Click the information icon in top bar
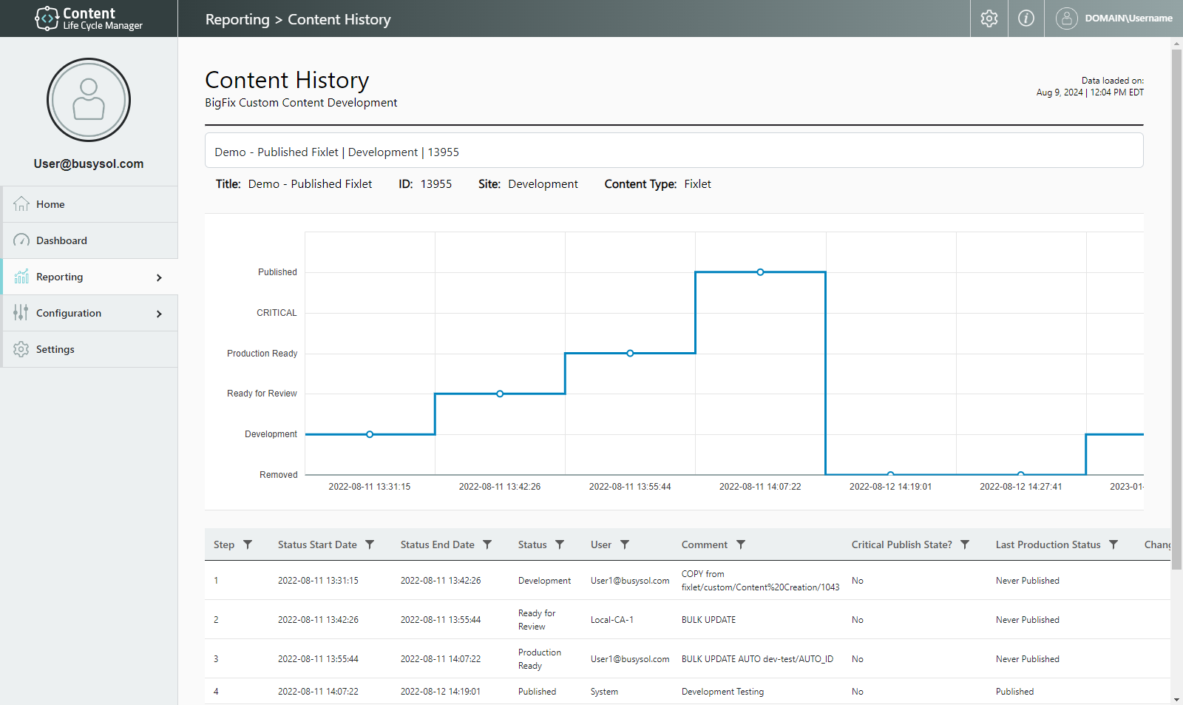Viewport: 1183px width, 705px height. coord(1026,18)
